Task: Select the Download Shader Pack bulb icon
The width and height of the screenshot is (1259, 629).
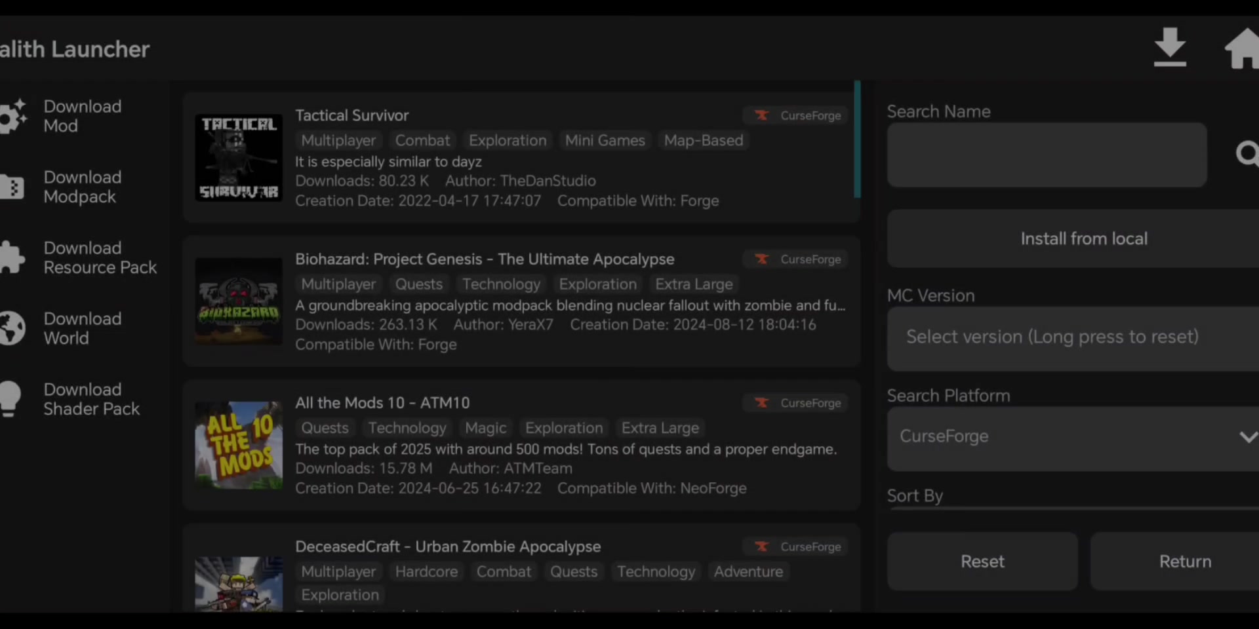Action: (x=10, y=398)
